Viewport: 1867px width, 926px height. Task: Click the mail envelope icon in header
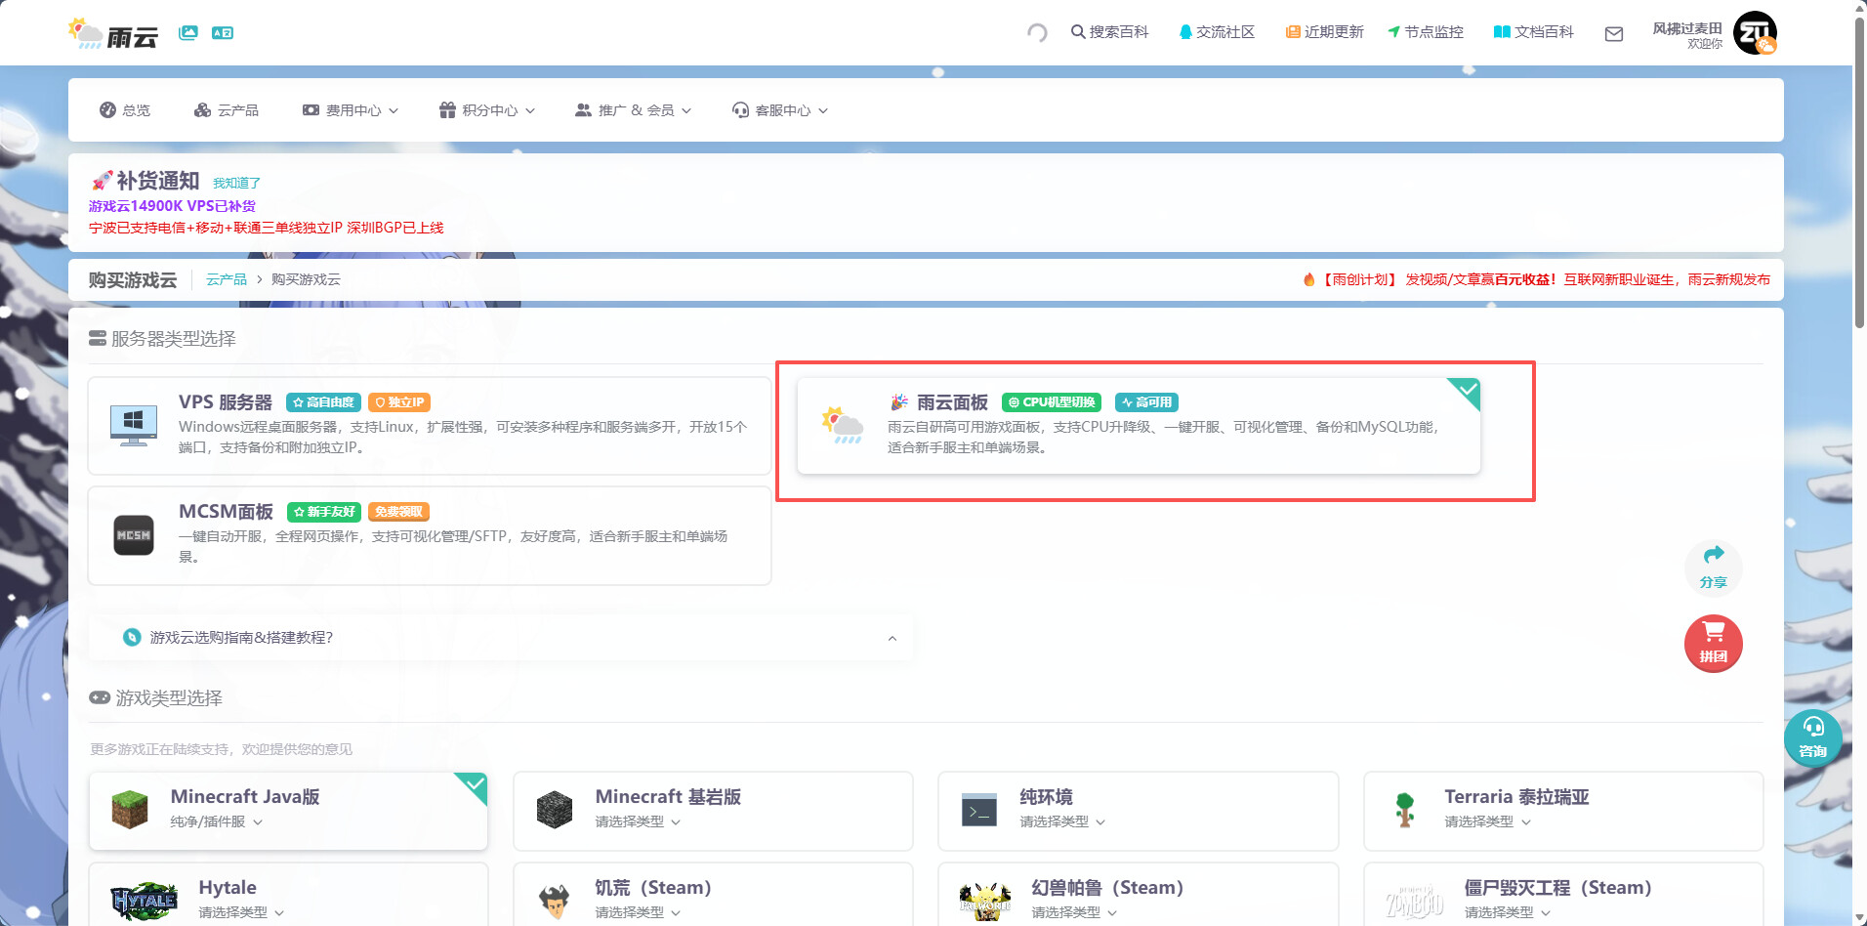tap(1613, 34)
